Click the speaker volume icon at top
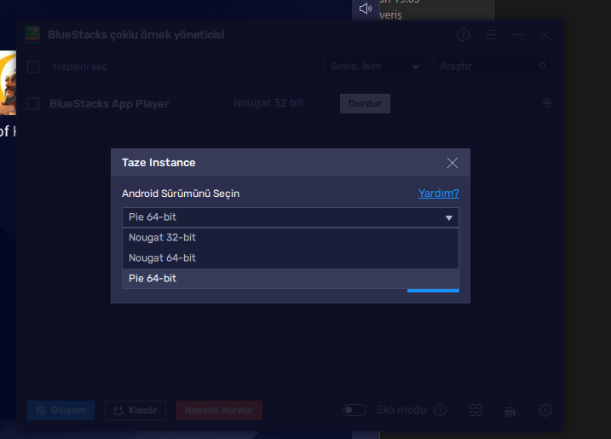Viewport: 611px width, 439px height. (365, 9)
